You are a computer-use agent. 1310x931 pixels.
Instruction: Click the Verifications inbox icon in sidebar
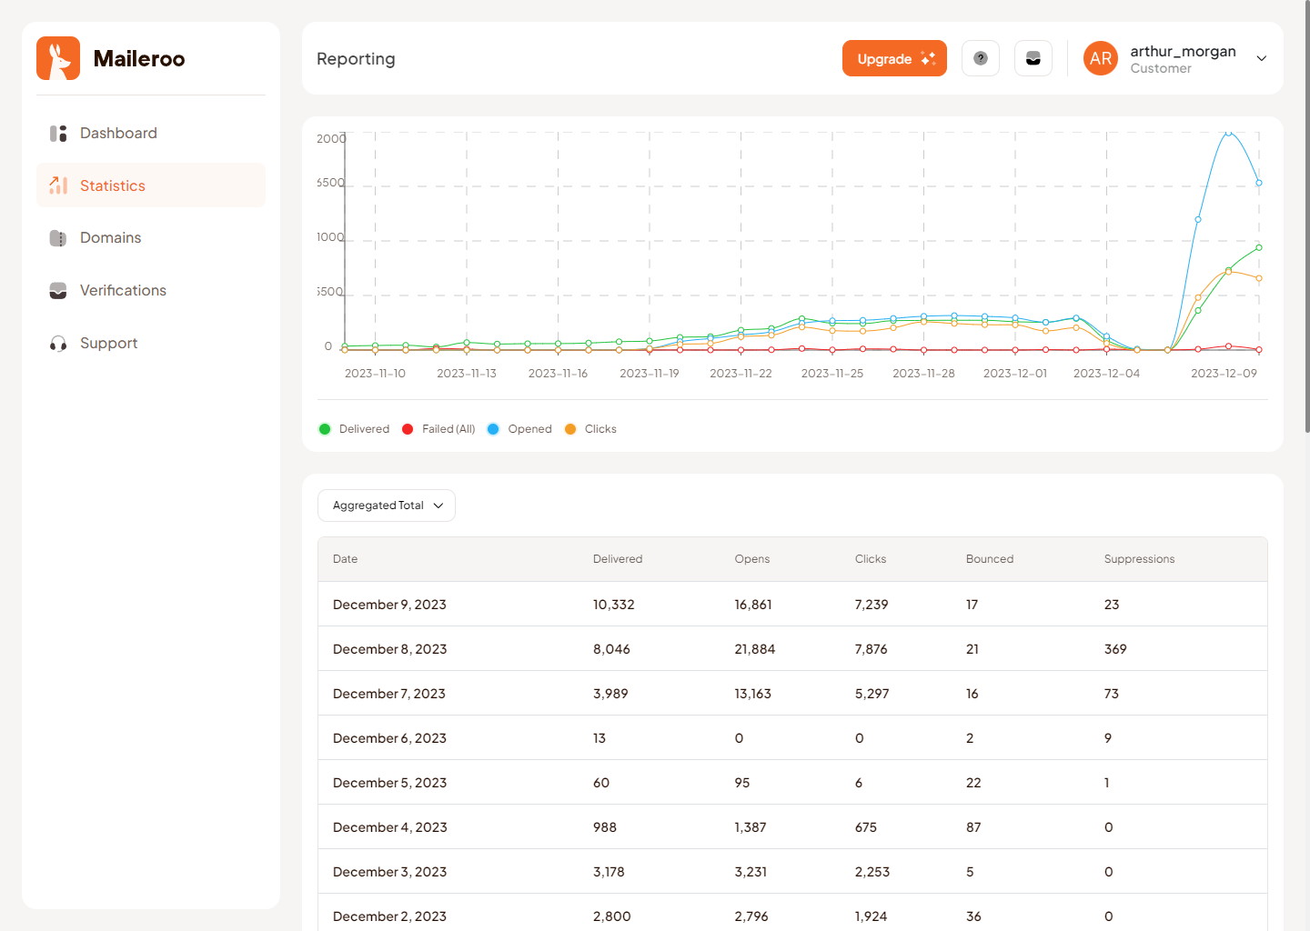[x=57, y=290]
